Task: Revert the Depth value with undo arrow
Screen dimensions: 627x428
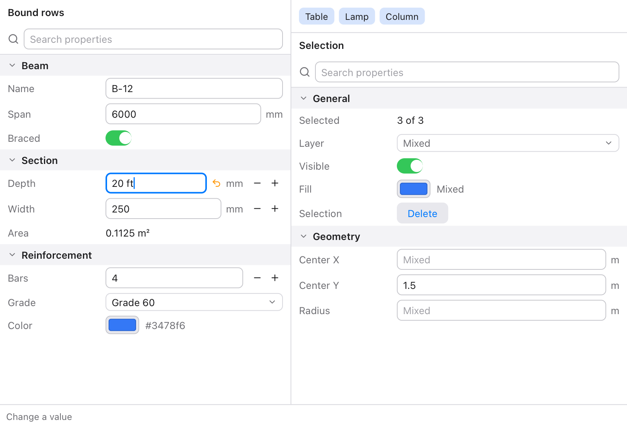Action: tap(216, 183)
